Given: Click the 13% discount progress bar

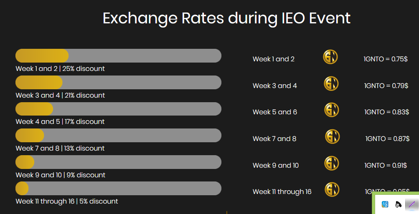Looking at the screenshot, I should [x=118, y=136].
